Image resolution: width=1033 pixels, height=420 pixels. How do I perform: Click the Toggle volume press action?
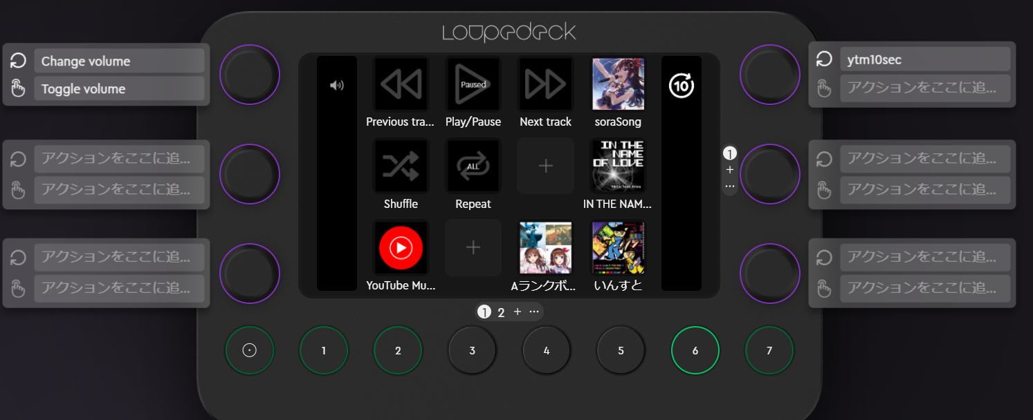click(119, 89)
